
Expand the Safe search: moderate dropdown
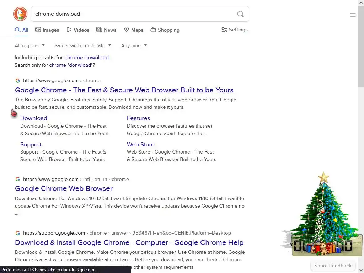(83, 46)
